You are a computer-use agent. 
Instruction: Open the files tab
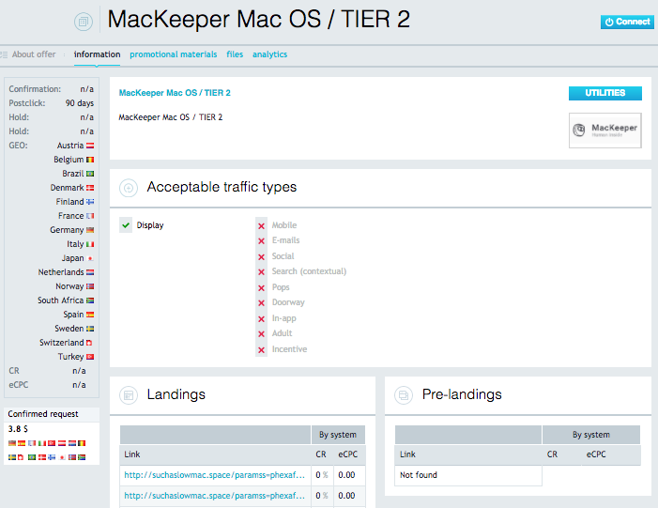pos(235,54)
